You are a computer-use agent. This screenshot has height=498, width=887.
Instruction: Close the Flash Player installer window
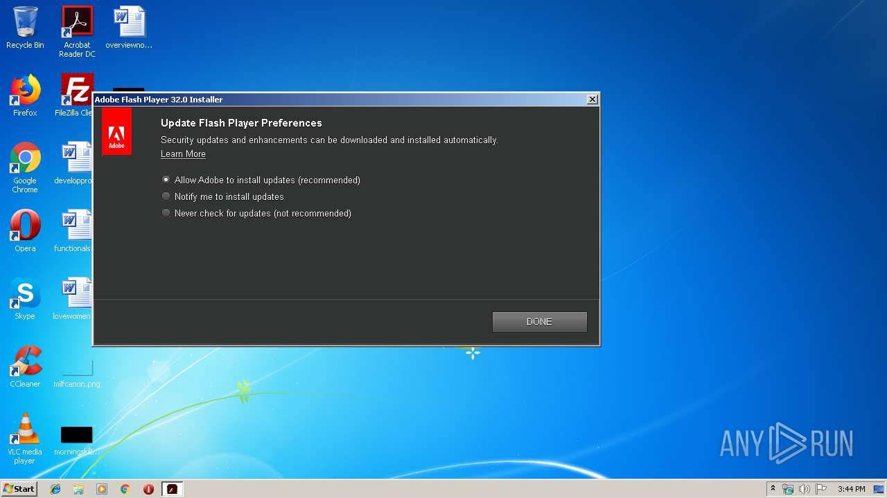pos(592,100)
